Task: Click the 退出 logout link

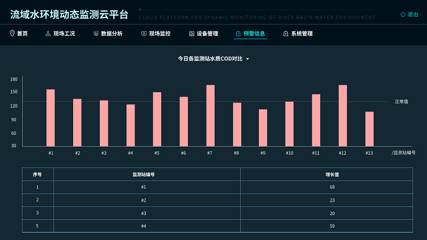Action: (413, 14)
